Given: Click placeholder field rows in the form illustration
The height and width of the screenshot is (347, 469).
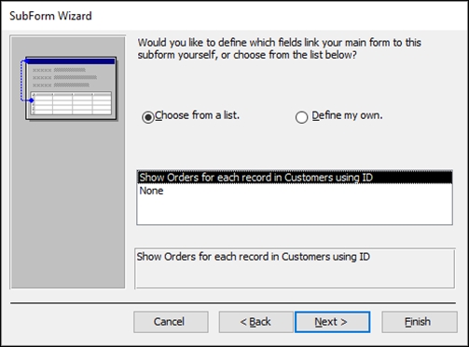Looking at the screenshot, I should tap(64, 77).
